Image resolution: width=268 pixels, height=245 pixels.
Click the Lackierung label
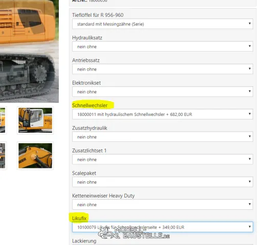pos(84,241)
